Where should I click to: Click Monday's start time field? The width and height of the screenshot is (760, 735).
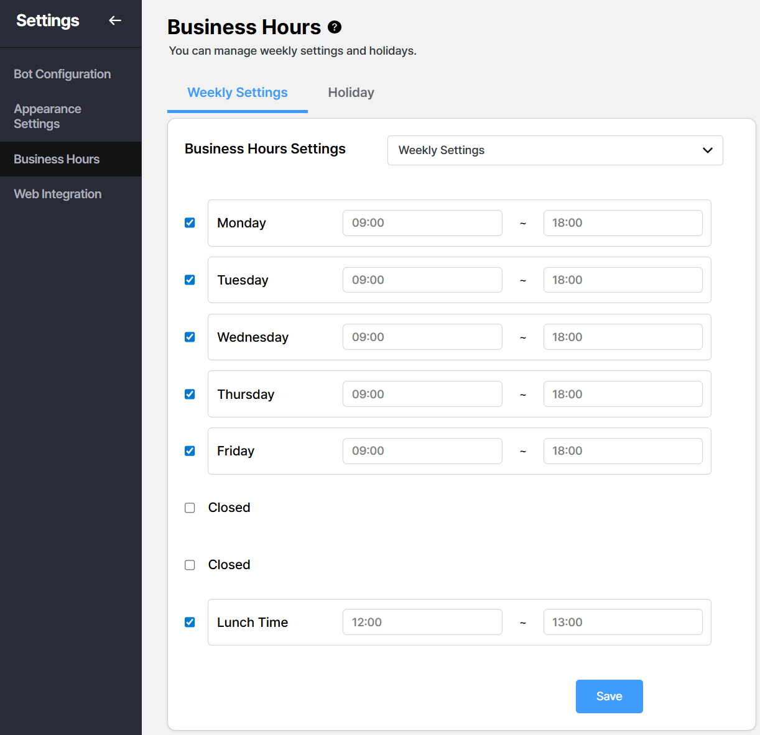pos(422,223)
